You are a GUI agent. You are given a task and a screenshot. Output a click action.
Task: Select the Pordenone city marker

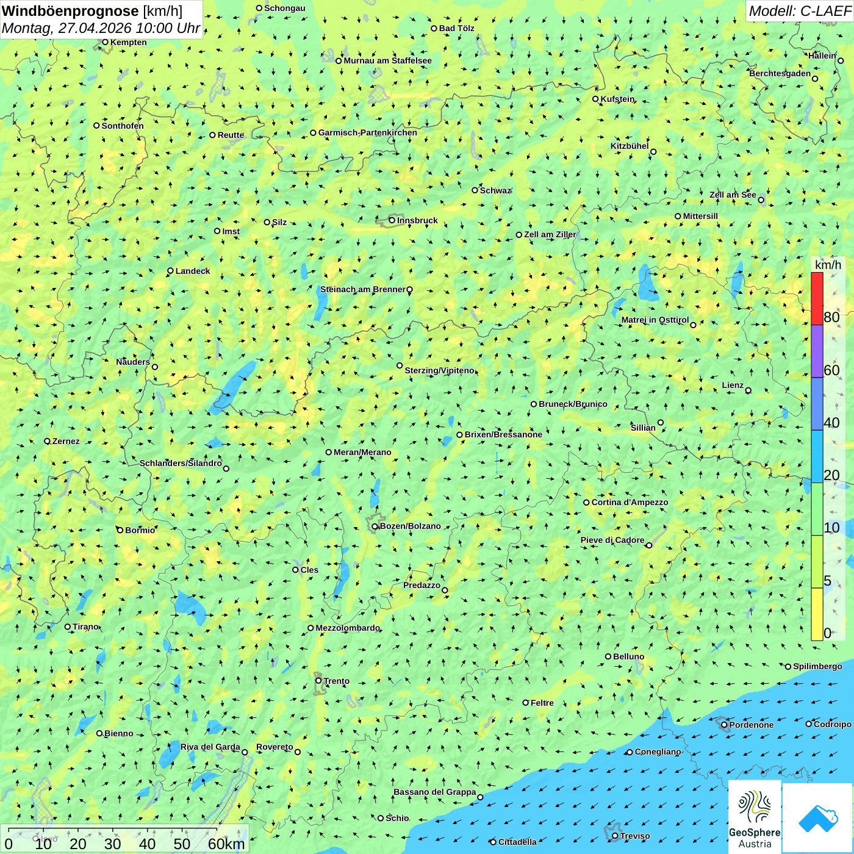[724, 725]
